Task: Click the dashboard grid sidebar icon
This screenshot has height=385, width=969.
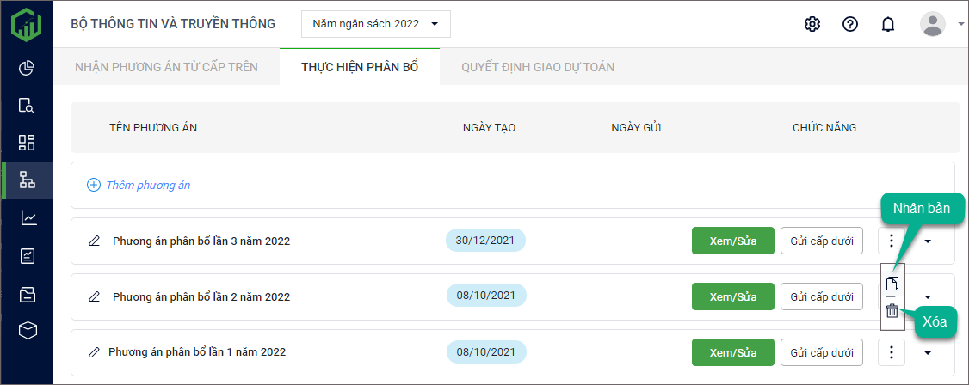Action: point(28,143)
